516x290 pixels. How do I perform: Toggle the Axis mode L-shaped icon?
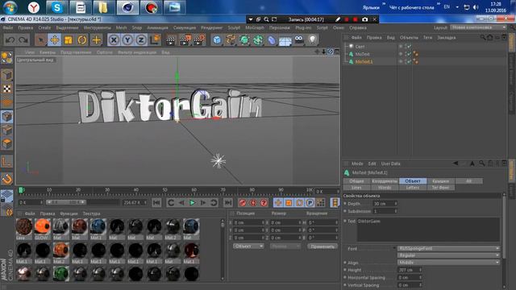tap(7, 162)
